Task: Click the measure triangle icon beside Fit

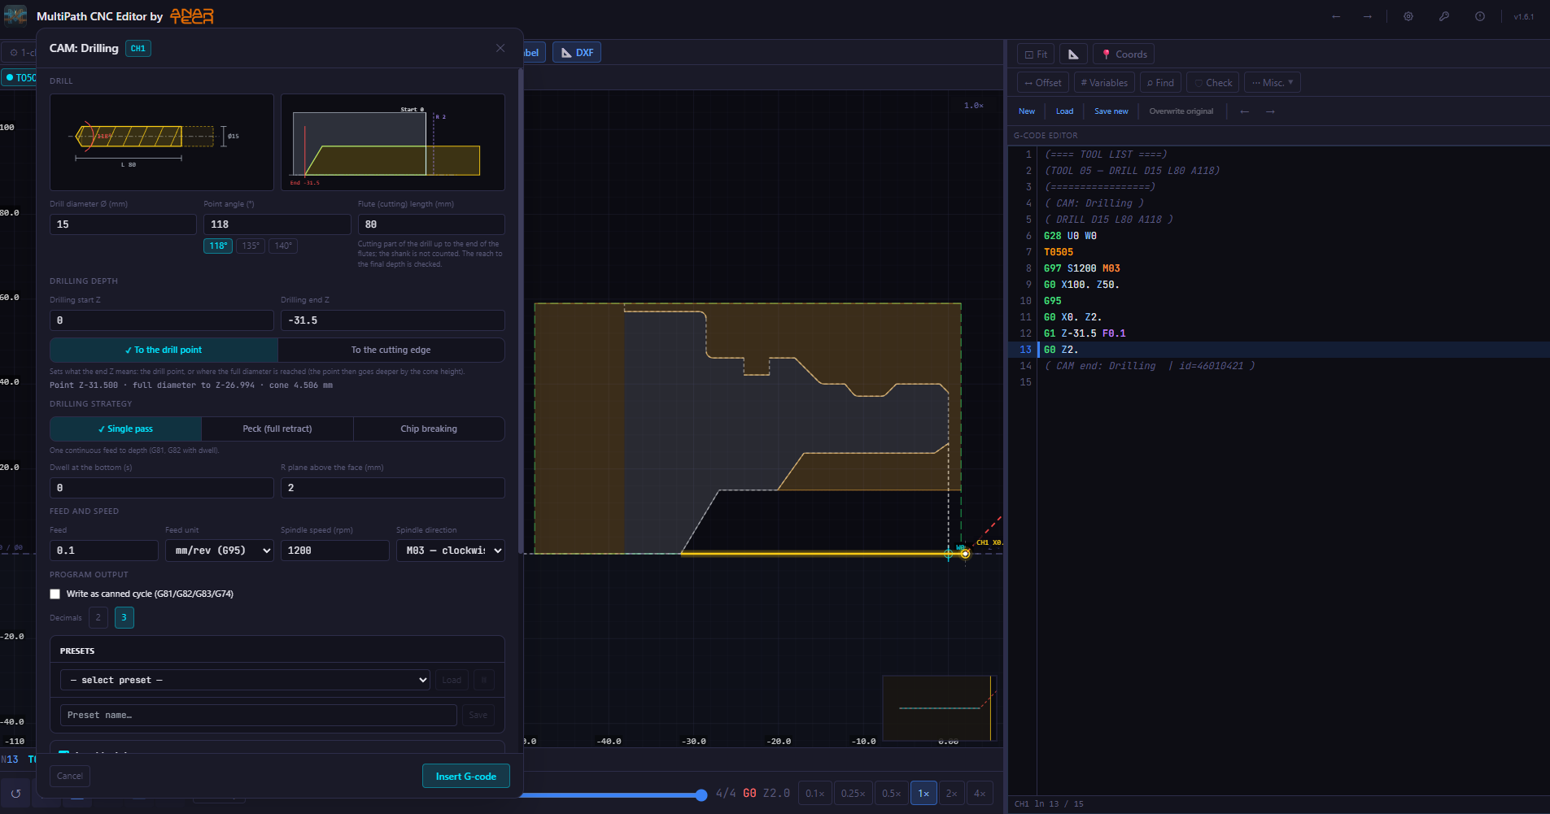Action: pos(1073,54)
